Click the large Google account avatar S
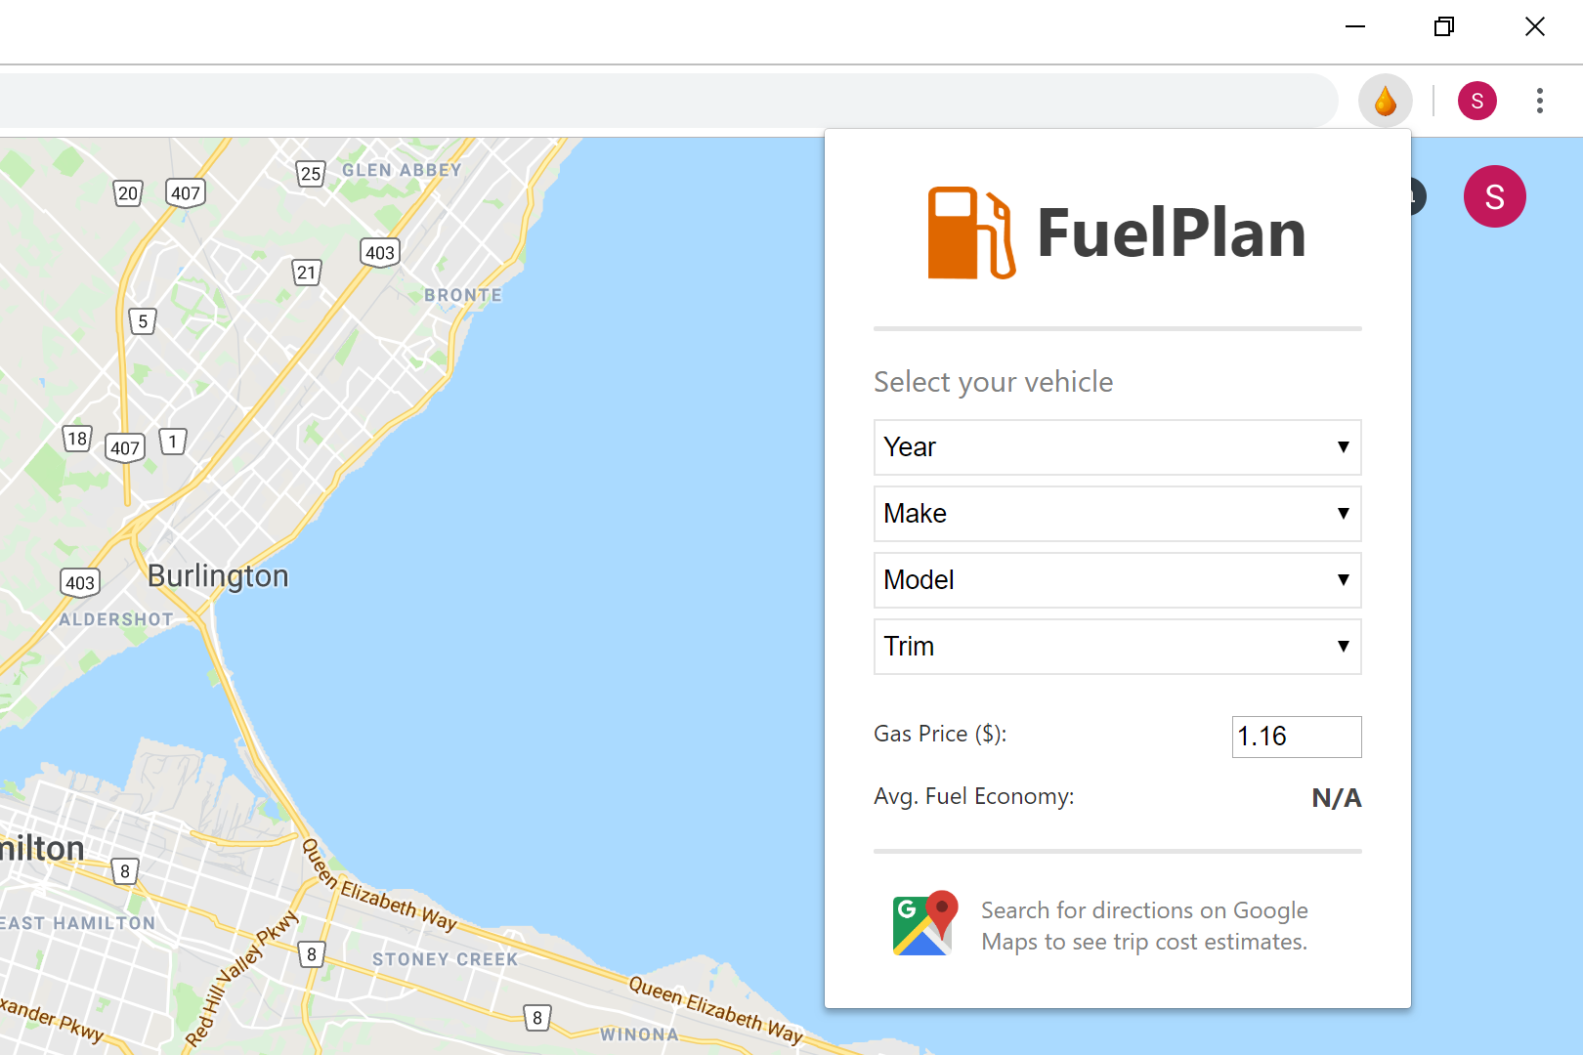The image size is (1583, 1055). coord(1494,196)
